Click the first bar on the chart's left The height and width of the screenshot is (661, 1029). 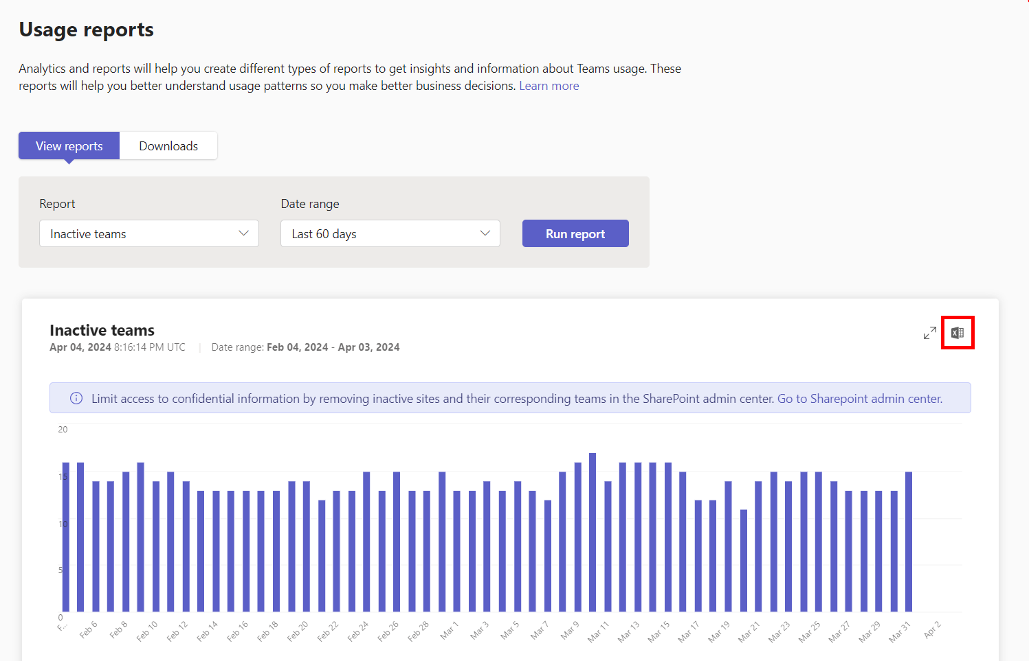pyautogui.click(x=66, y=537)
